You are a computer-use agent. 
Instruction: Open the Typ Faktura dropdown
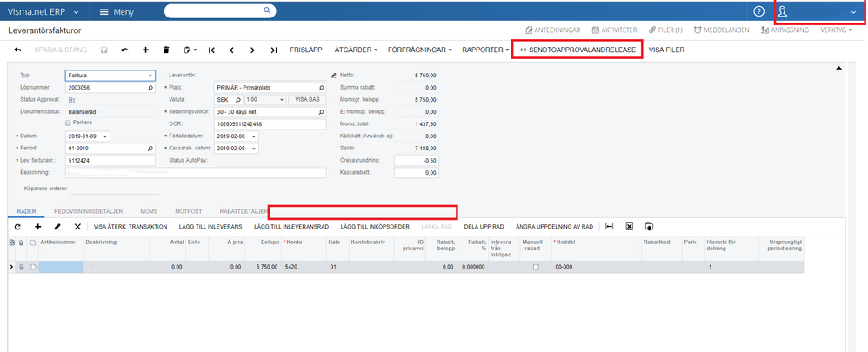150,76
